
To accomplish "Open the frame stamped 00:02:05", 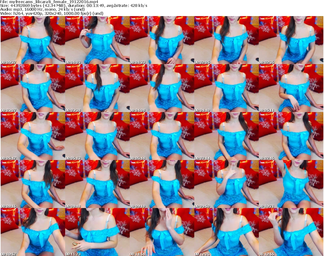I will point(226,40).
